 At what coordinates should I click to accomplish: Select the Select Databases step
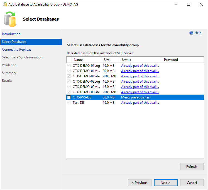[x=31, y=42]
